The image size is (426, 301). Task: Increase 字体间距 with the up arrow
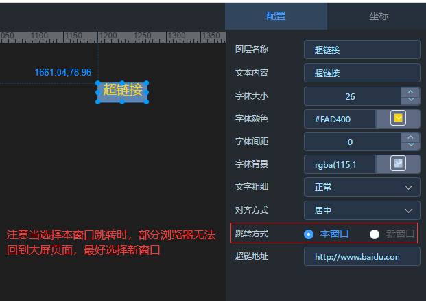pos(410,137)
